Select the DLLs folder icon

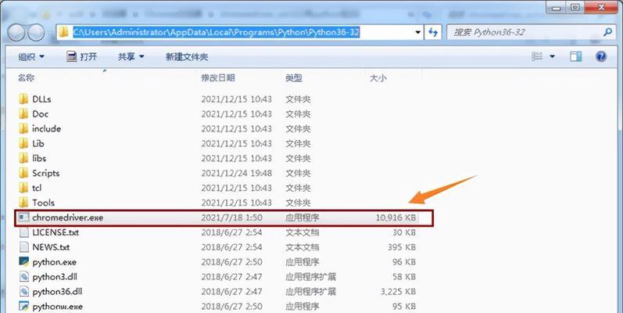tap(23, 99)
